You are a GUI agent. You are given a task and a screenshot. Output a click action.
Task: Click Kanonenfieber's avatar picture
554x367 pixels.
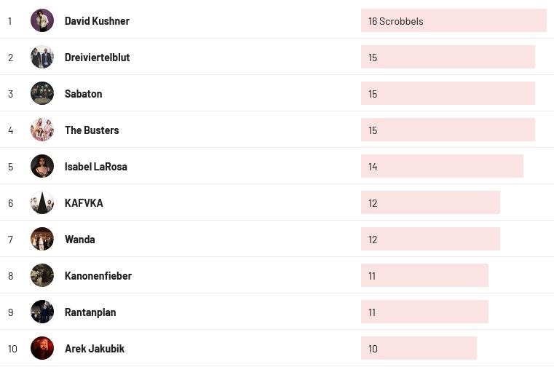(42, 275)
